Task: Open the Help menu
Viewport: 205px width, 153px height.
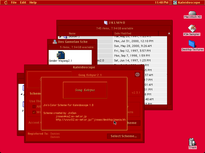Action: (x=33, y=3)
